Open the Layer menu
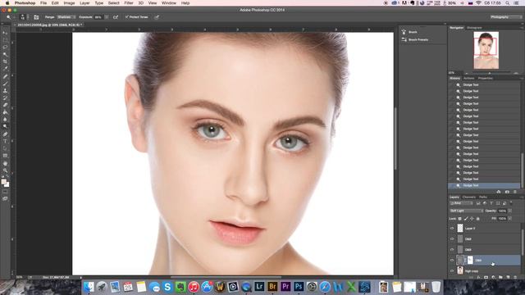Screen dimensions: 525x295 pyautogui.click(x=84, y=3)
